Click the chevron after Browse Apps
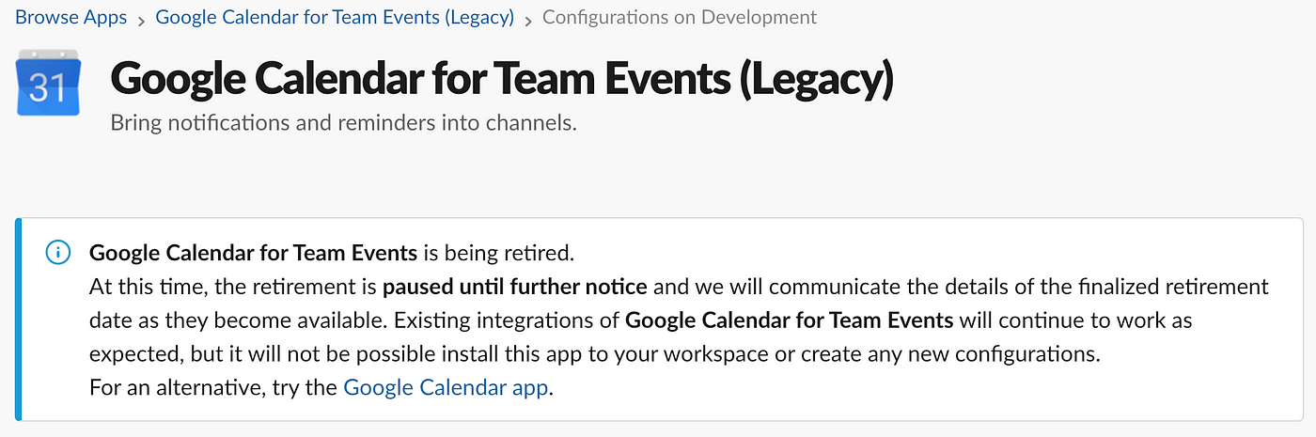 [141, 19]
